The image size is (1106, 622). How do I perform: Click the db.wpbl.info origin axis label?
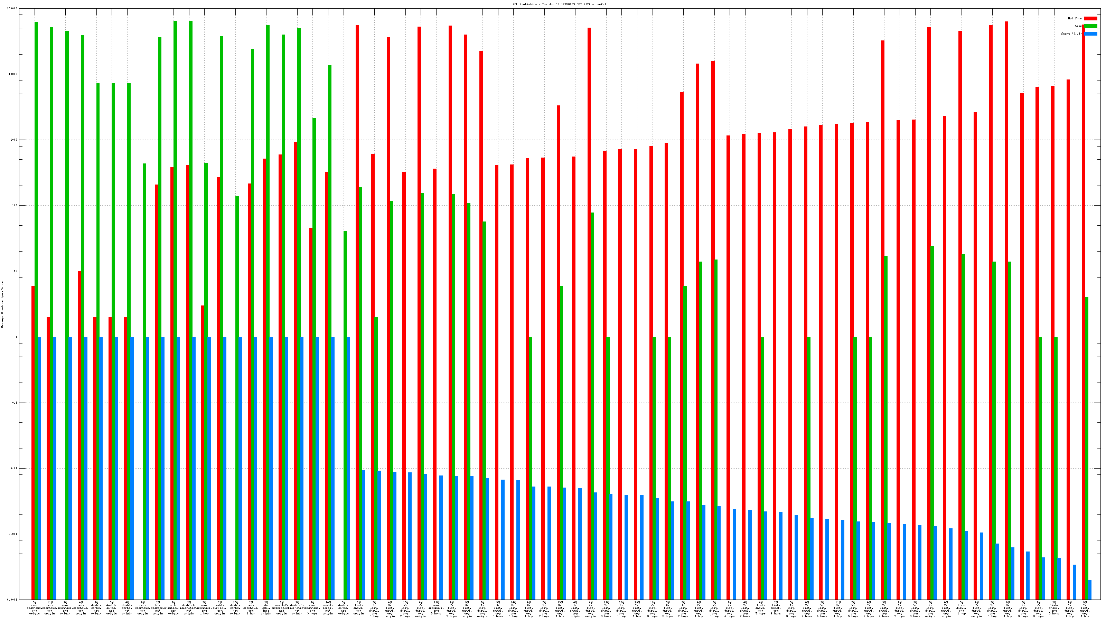point(266,608)
